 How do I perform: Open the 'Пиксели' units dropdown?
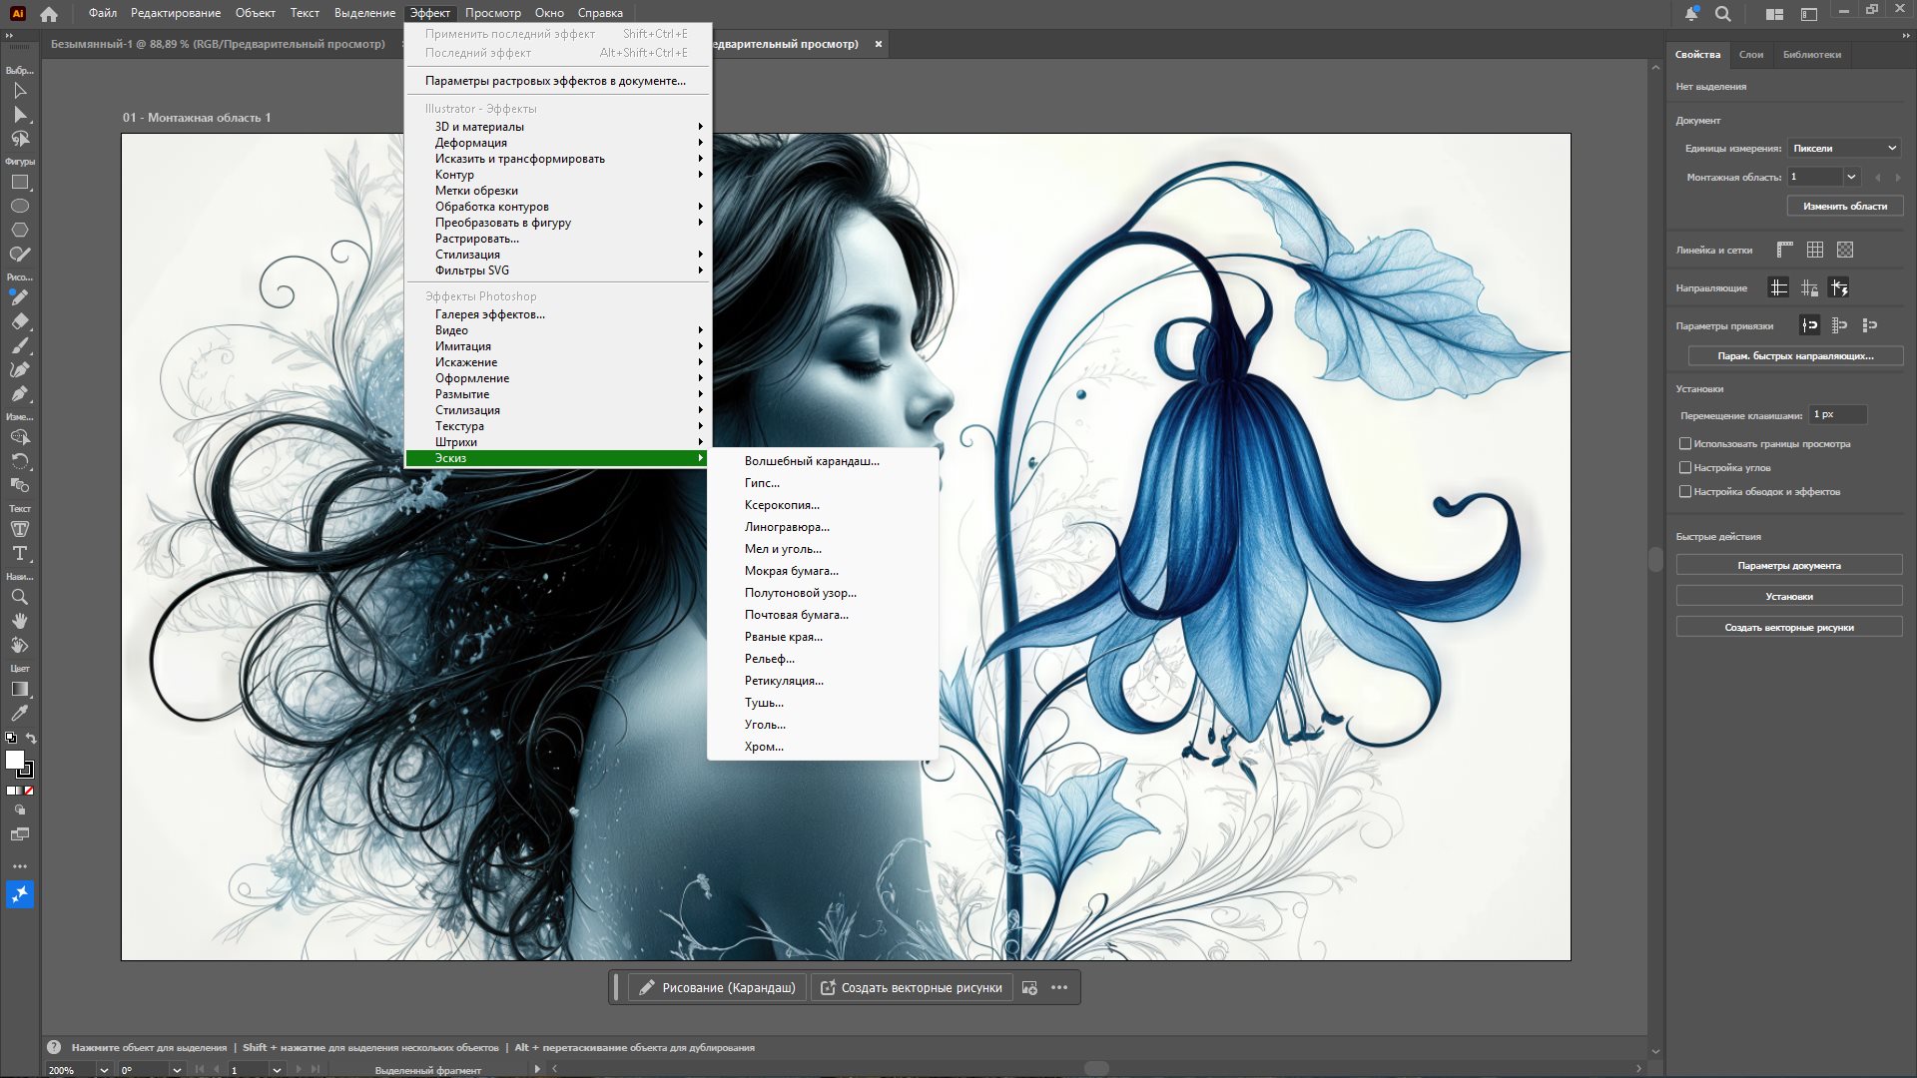[1843, 148]
